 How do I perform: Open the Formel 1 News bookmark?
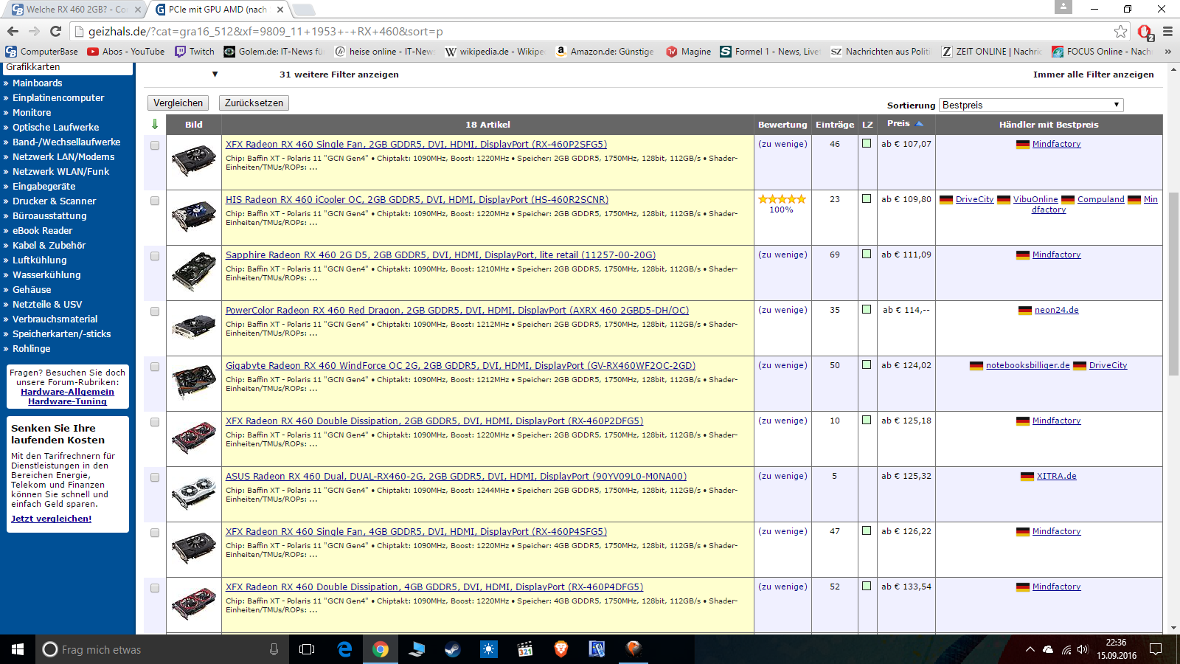click(770, 52)
